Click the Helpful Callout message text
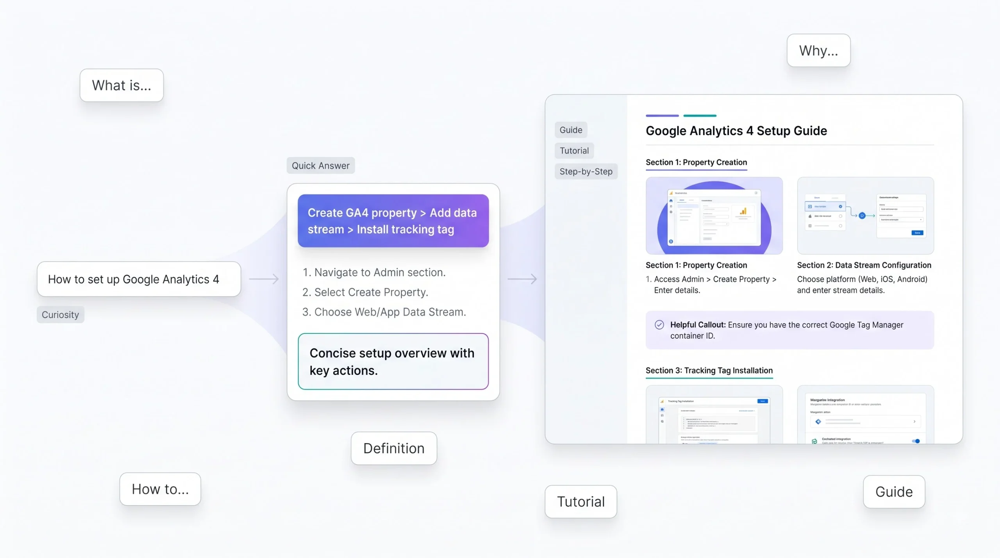This screenshot has width=1000, height=558. coord(787,330)
